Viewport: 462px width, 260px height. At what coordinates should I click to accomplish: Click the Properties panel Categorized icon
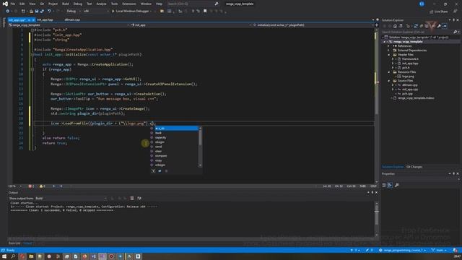pyautogui.click(x=384, y=185)
